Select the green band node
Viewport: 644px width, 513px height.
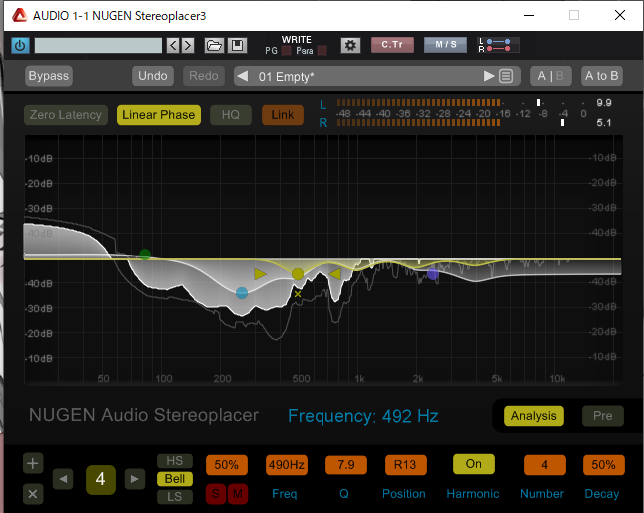point(145,255)
